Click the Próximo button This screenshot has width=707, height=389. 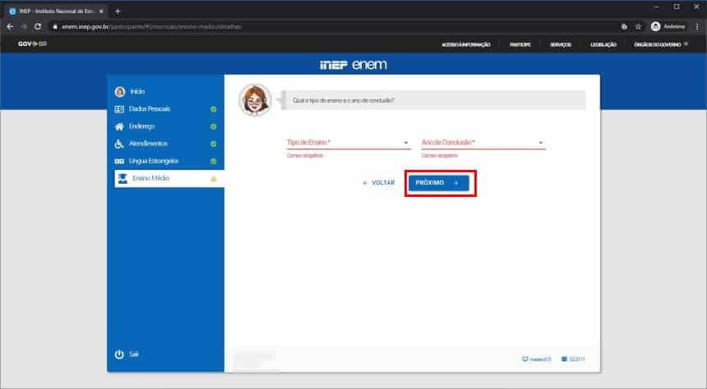pyautogui.click(x=439, y=183)
